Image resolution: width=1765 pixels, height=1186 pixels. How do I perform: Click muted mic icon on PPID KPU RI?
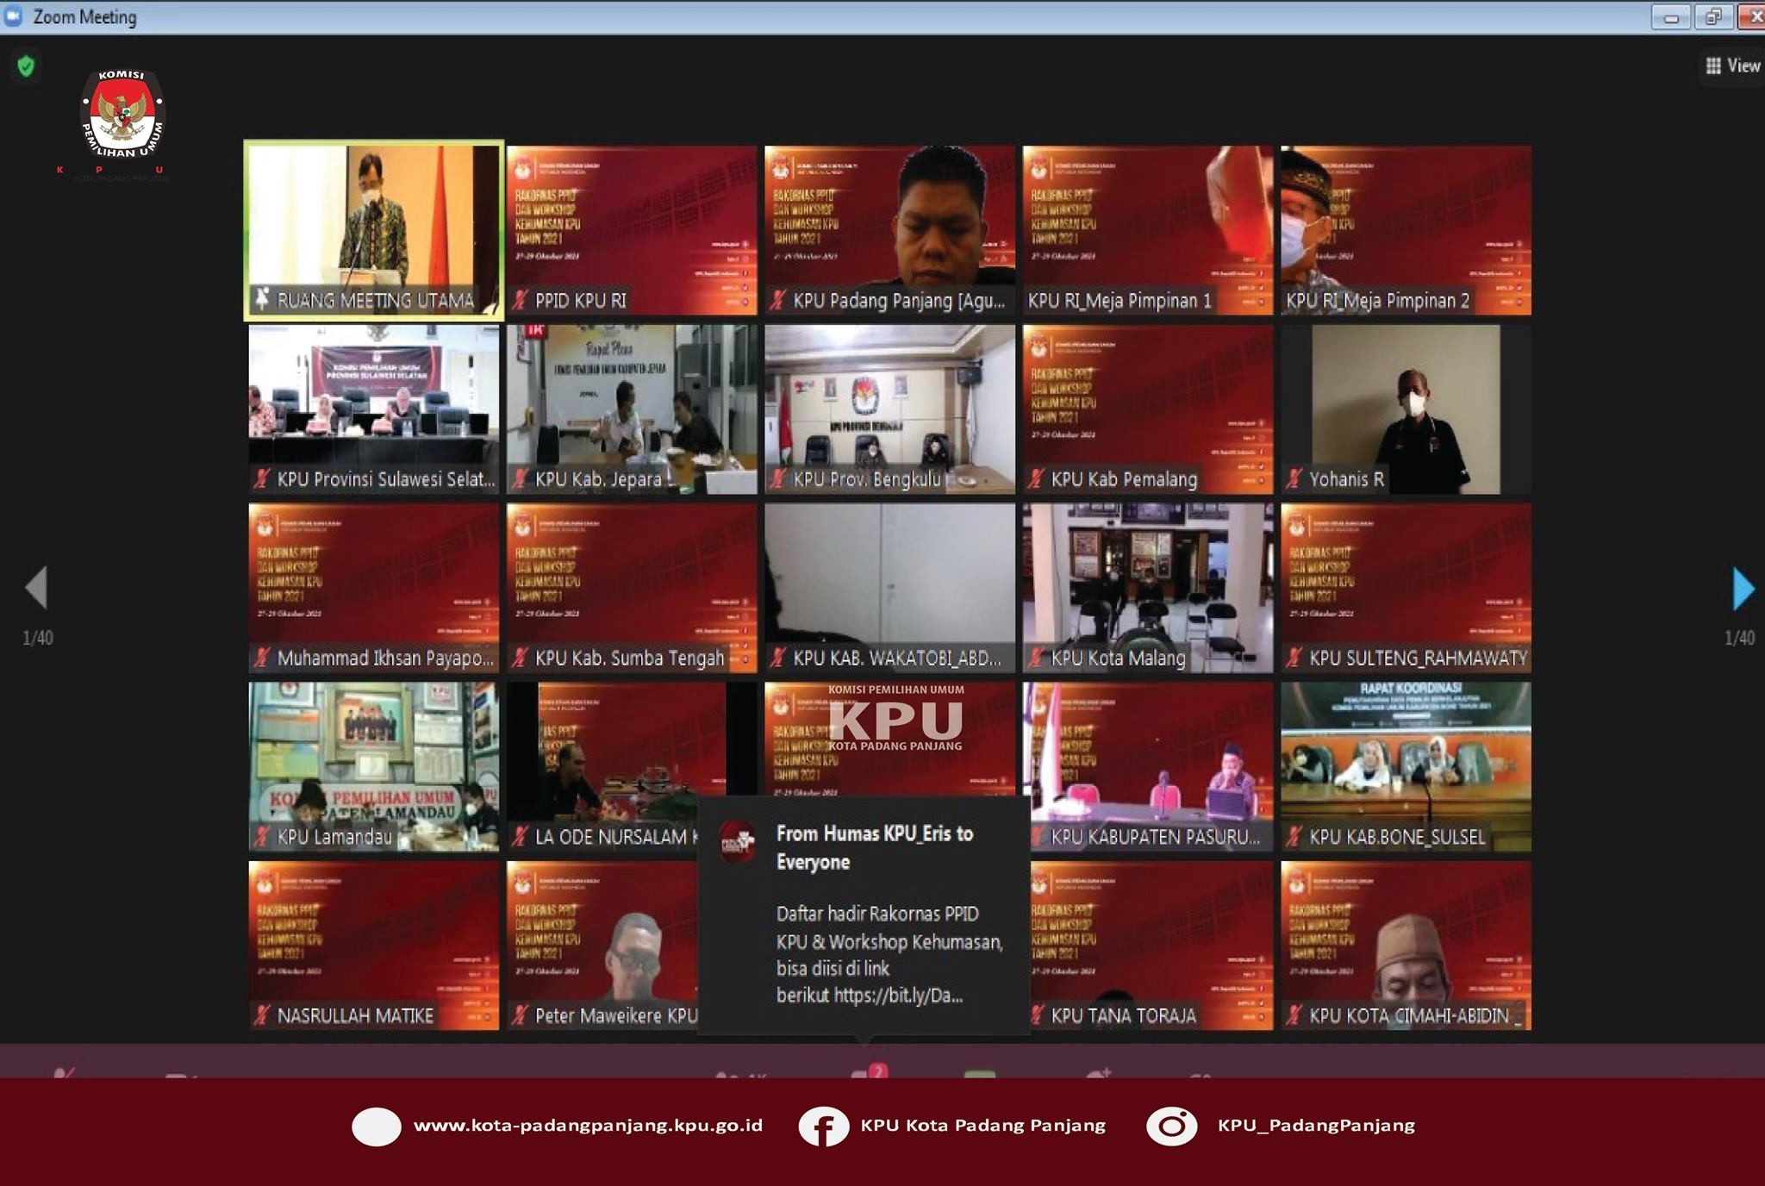tap(520, 300)
